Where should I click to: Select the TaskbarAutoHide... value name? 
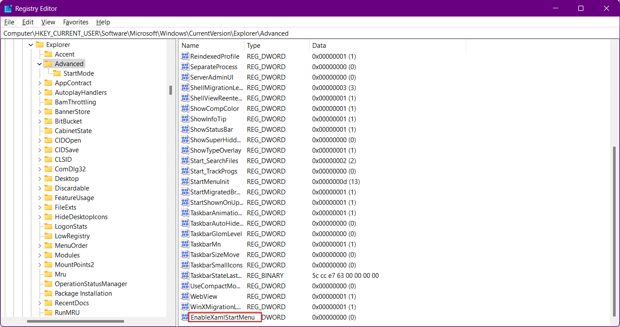(x=216, y=224)
